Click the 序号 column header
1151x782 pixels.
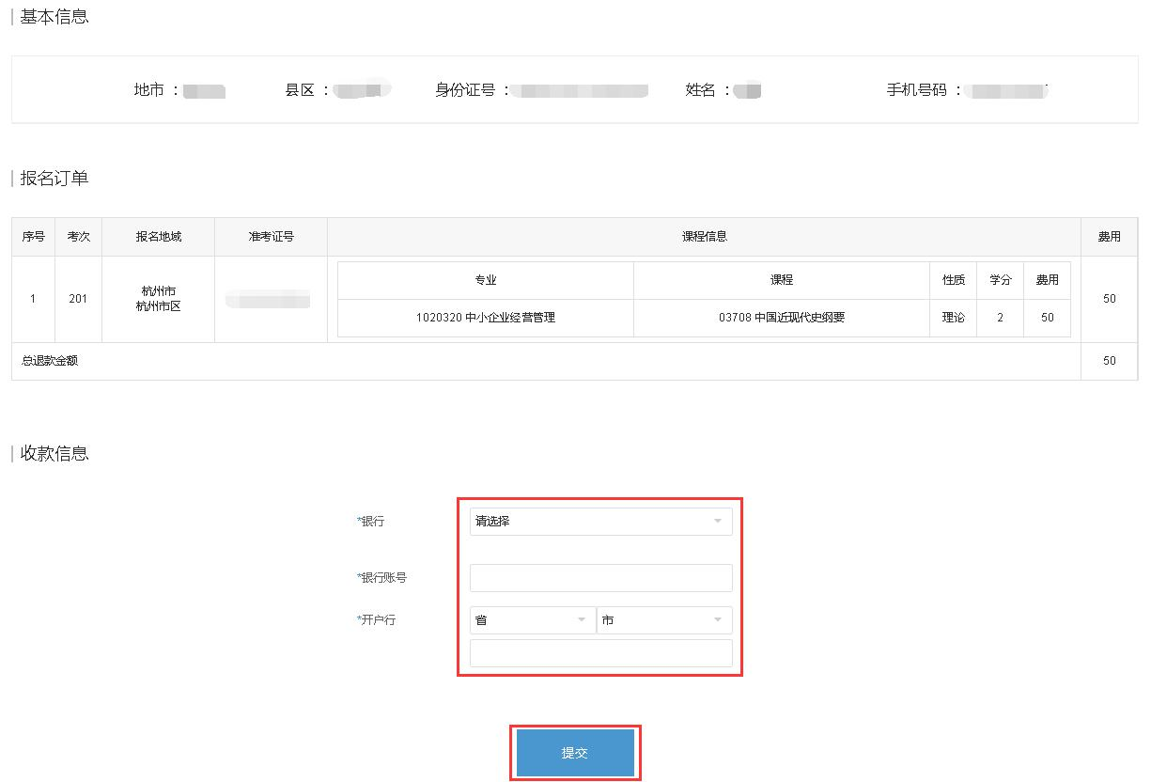coord(33,237)
